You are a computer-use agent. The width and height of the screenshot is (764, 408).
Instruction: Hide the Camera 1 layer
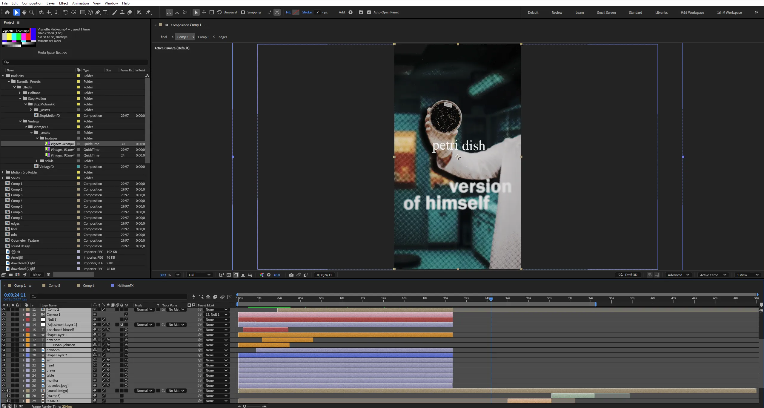pos(4,315)
